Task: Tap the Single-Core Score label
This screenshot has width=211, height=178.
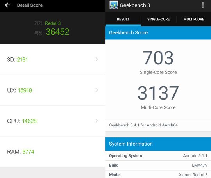Action: coord(158,72)
